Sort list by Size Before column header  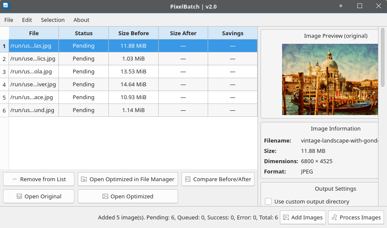[x=133, y=33]
